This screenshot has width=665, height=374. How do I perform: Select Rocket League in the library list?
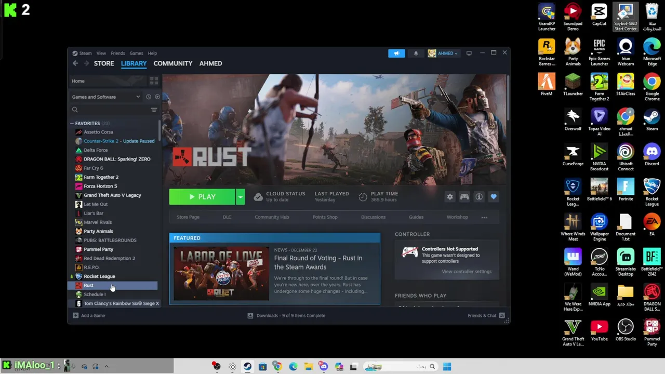click(x=99, y=276)
